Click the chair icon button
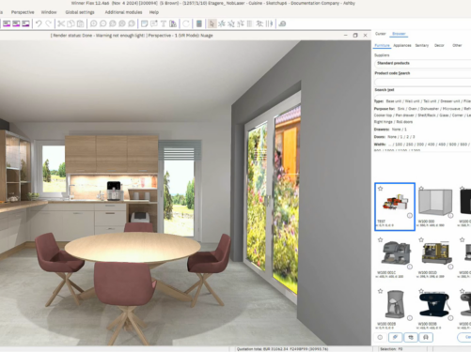The height and width of the screenshot is (352, 471). [426, 337]
